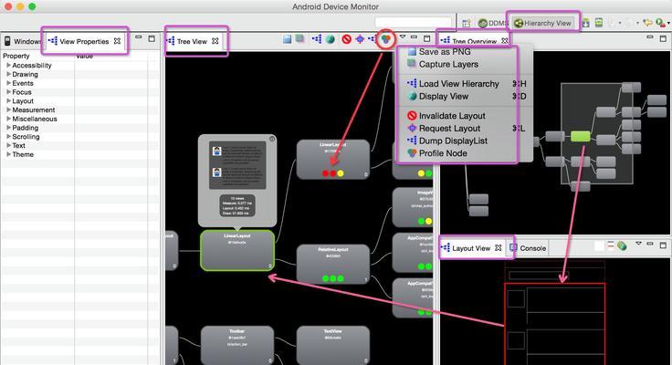672x365 pixels.
Task: Click yellow back arrow icon in top-right toolbar
Action: [648, 23]
